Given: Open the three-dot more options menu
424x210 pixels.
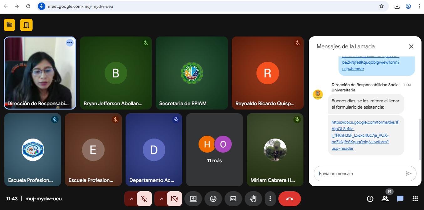Looking at the screenshot, I should pos(270,199).
